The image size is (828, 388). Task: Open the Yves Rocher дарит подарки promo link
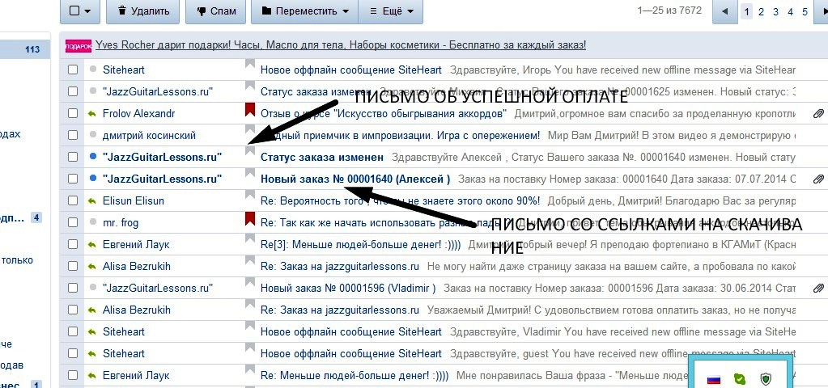tap(340, 45)
